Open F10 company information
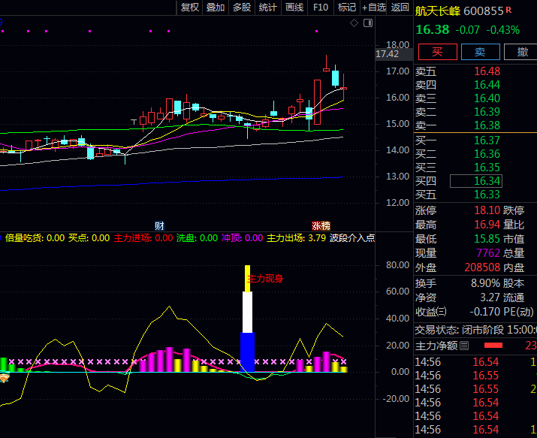Image resolution: width=537 pixels, height=438 pixels. point(321,8)
